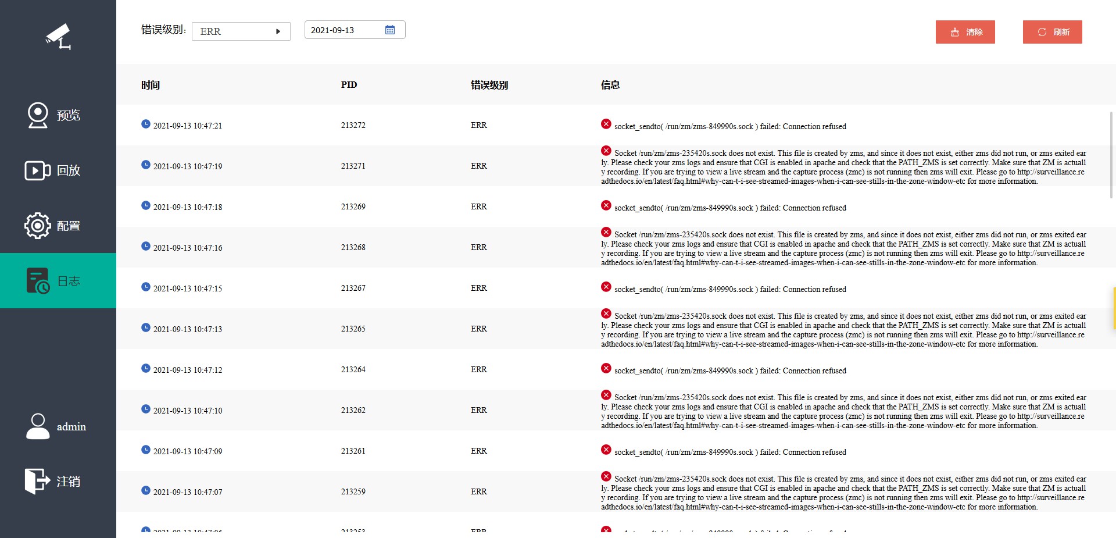Click the red error icon for PID 213272
Image resolution: width=1116 pixels, height=538 pixels.
[x=606, y=124]
